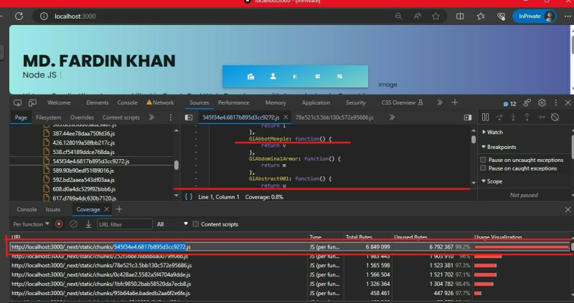
Task: Open the Favorites list icon
Action: click(x=481, y=16)
